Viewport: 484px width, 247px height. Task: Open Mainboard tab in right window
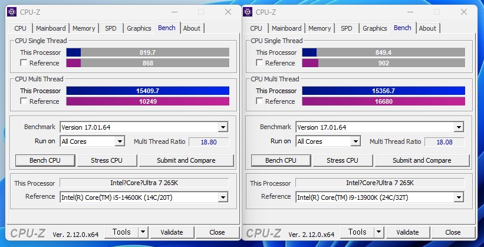[287, 28]
